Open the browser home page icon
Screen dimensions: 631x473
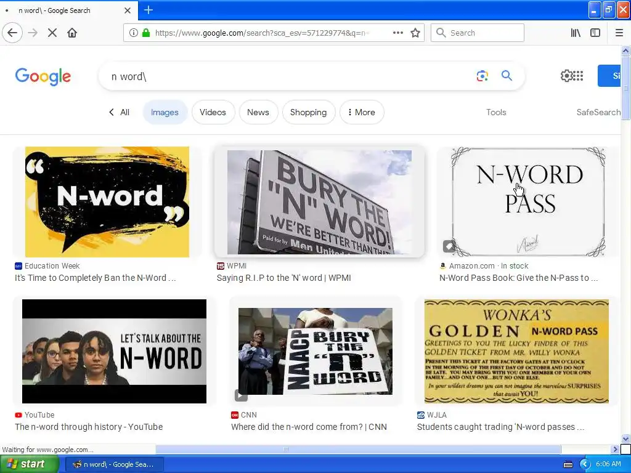[x=72, y=33]
